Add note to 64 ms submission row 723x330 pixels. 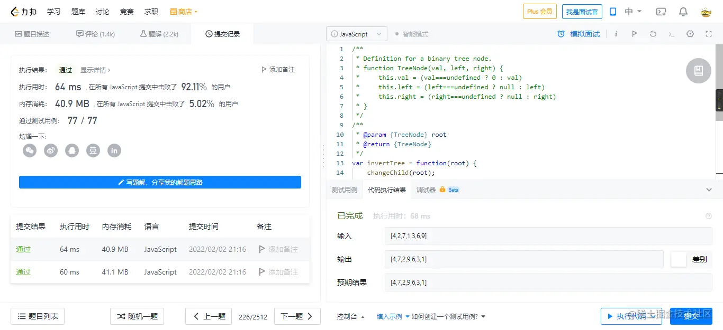click(x=278, y=249)
